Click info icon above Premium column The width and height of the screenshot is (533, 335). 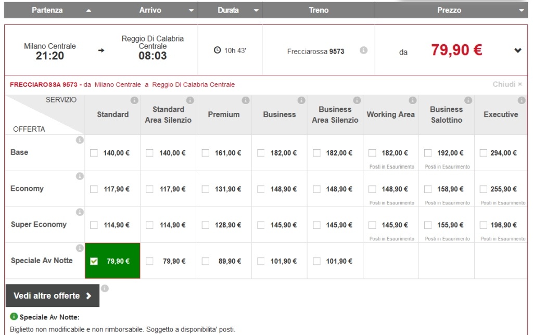pyautogui.click(x=246, y=100)
